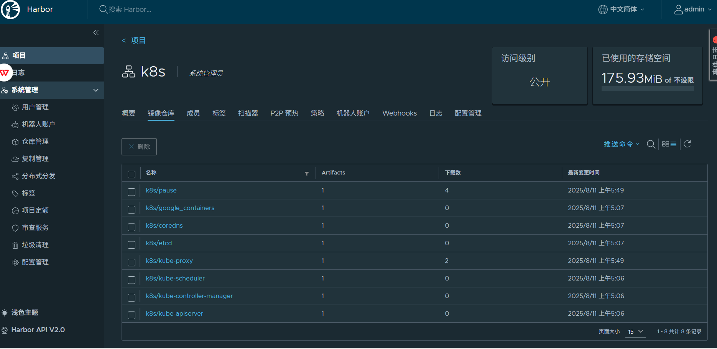Image resolution: width=717 pixels, height=349 pixels.
Task: Click the globe language icon
Action: point(603,9)
